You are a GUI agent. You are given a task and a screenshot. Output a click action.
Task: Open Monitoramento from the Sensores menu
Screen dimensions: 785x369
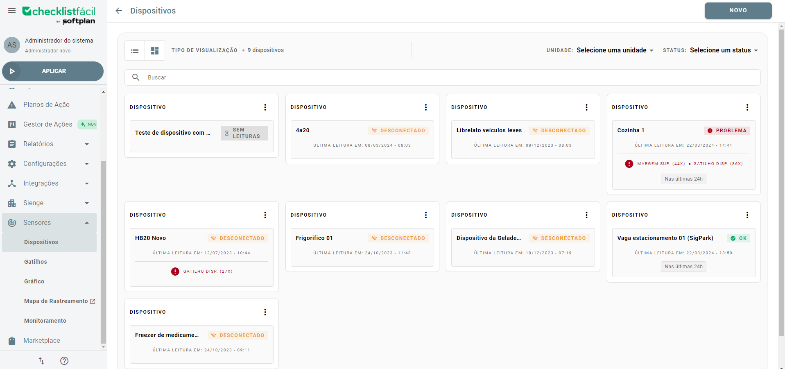tap(45, 320)
